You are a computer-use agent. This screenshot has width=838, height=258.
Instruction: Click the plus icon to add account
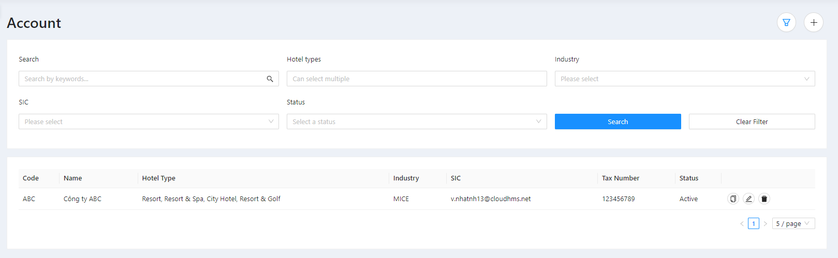point(814,22)
